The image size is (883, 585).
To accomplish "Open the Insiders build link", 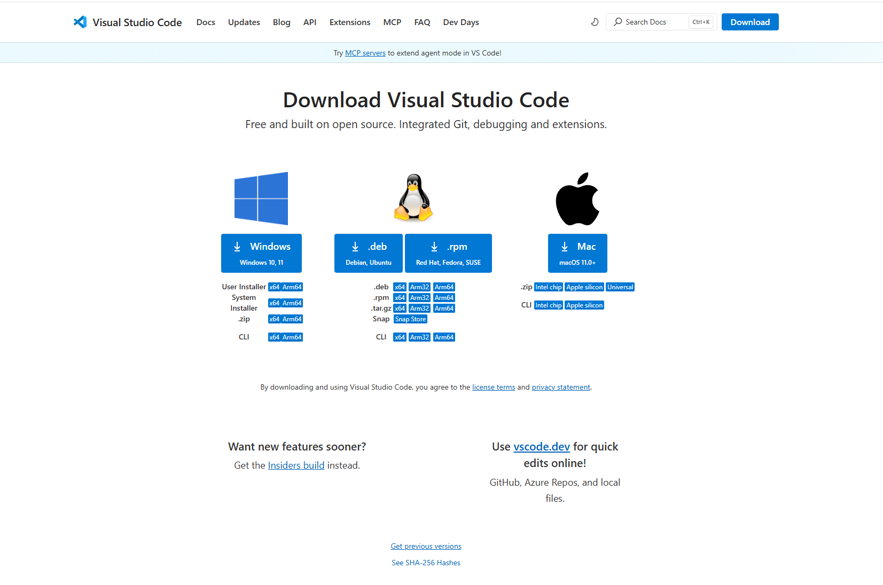I will 296,465.
